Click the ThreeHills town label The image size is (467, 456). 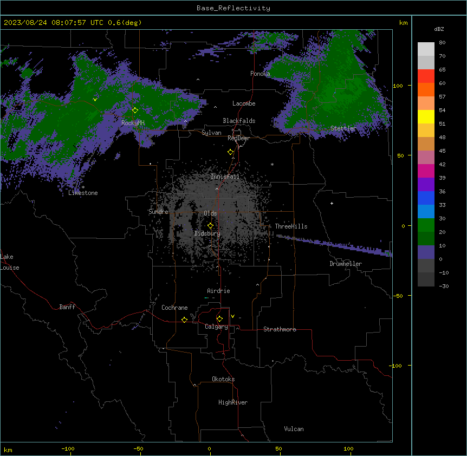291,226
